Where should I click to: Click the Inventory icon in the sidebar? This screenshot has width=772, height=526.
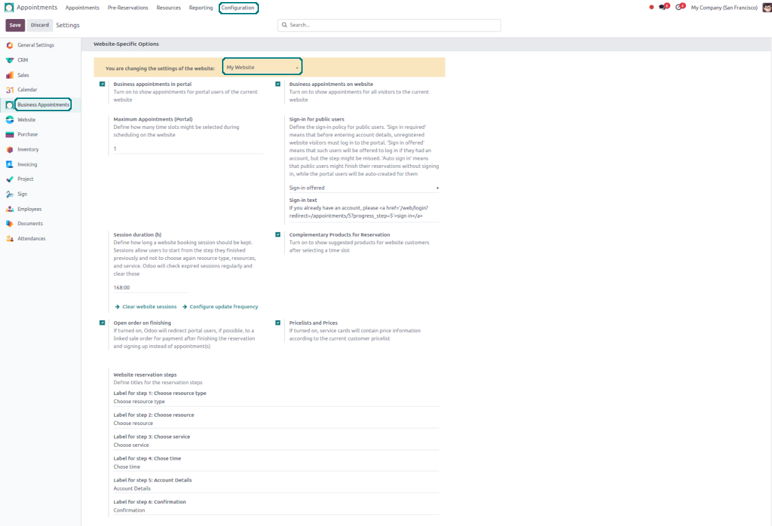point(10,149)
